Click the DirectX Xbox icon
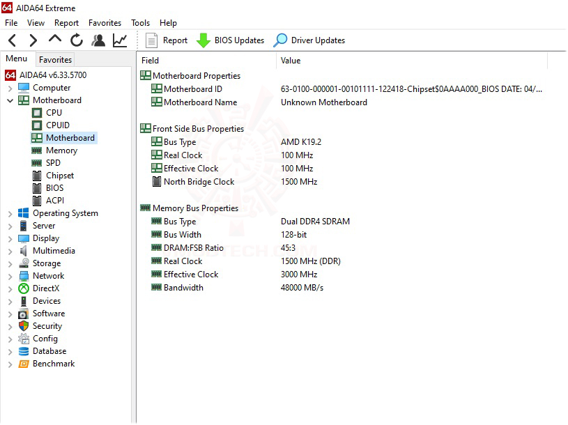The width and height of the screenshot is (568, 425). (24, 288)
